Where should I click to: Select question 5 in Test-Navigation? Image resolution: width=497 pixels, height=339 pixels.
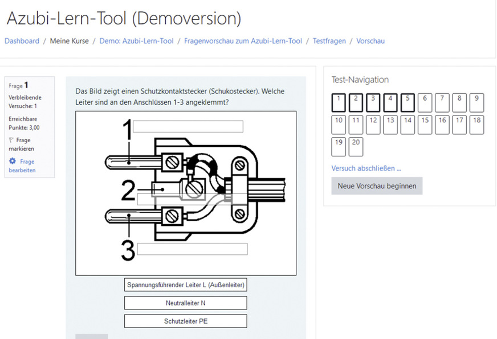click(x=408, y=103)
